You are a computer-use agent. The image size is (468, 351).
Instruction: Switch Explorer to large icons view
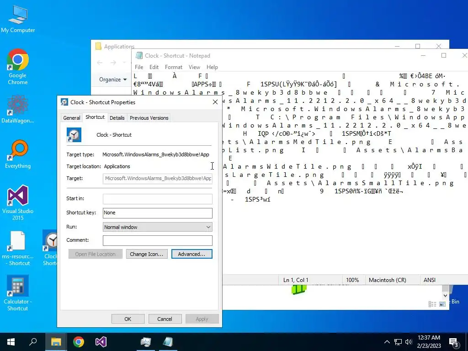tap(442, 304)
